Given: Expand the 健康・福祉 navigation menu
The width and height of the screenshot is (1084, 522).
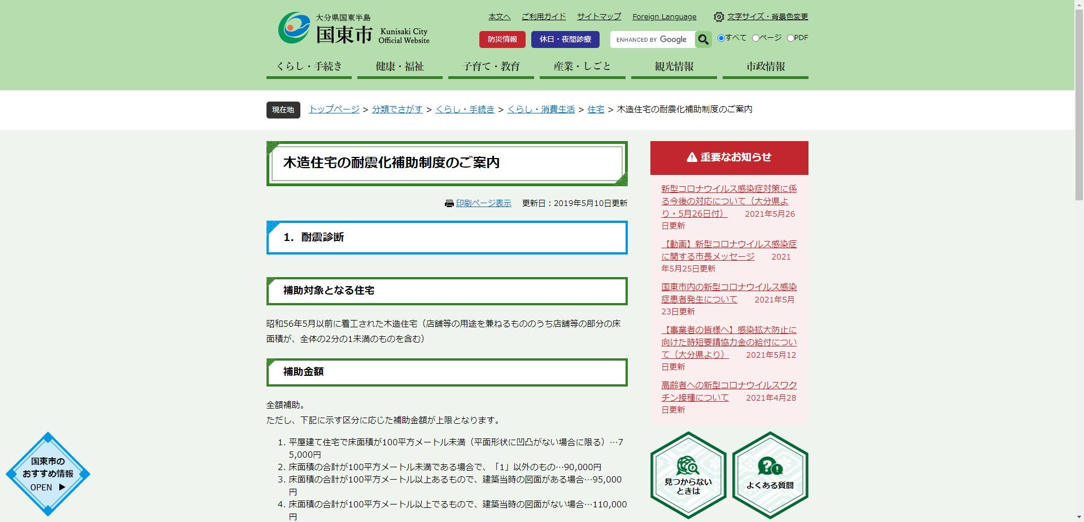Looking at the screenshot, I should [x=400, y=66].
